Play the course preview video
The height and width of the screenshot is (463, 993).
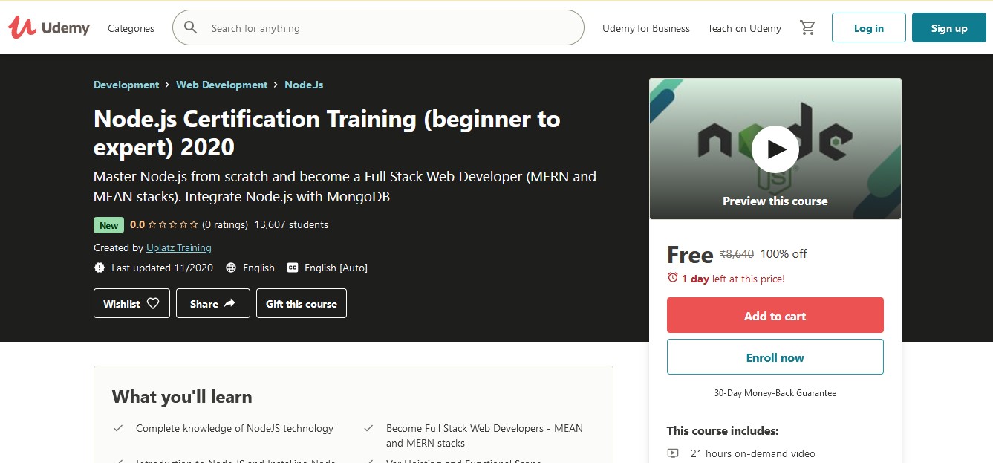point(775,149)
